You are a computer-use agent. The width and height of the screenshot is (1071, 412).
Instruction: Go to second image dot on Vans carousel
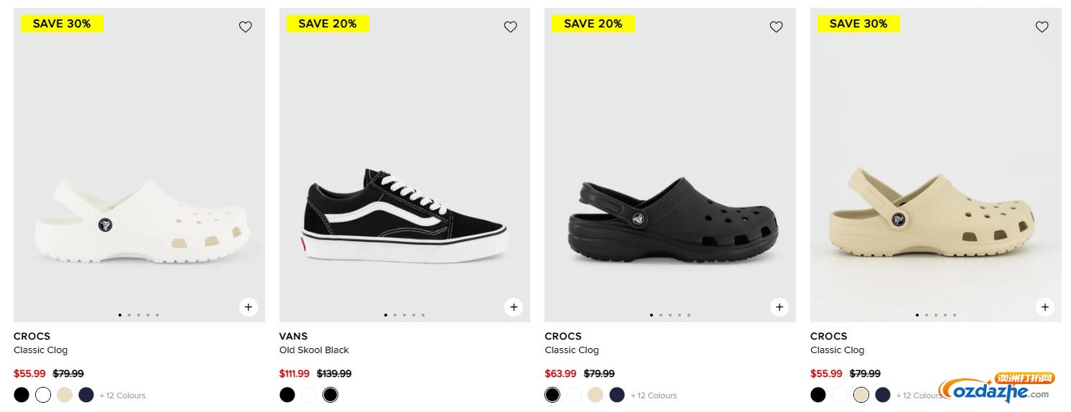[395, 315]
